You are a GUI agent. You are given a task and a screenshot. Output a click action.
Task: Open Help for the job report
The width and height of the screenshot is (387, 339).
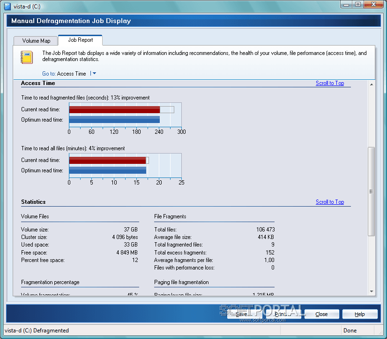click(360, 314)
